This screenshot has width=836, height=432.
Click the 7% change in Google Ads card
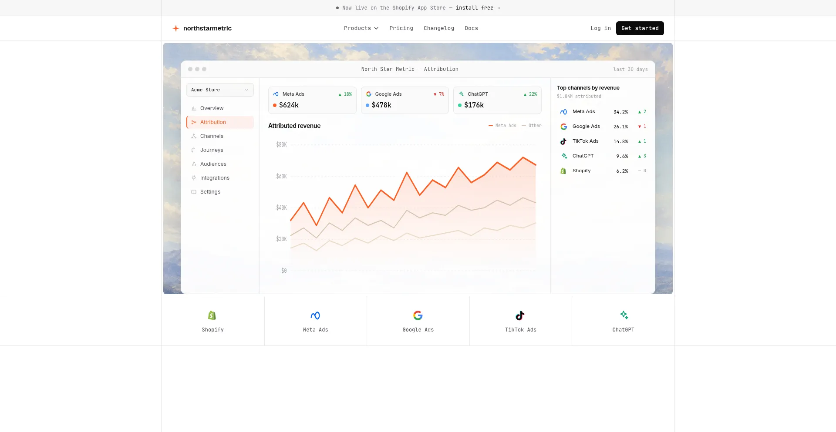point(439,94)
